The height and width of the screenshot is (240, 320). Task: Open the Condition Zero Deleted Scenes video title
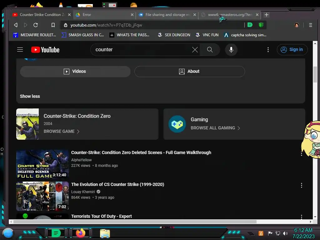141,152
